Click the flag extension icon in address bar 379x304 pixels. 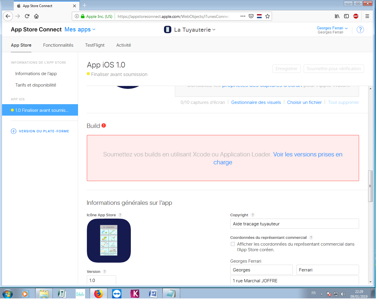pyautogui.click(x=259, y=16)
